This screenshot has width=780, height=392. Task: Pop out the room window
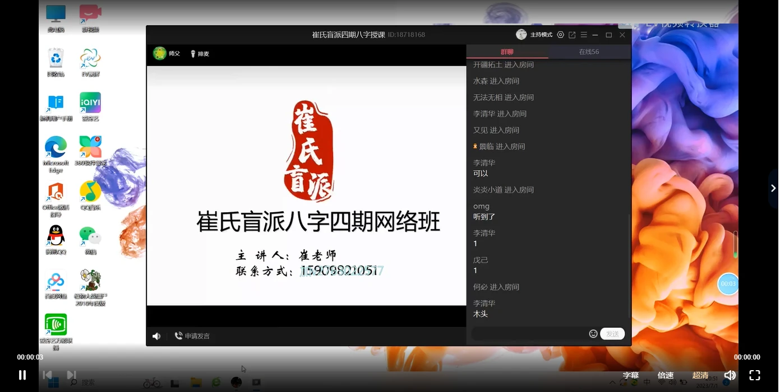(572, 35)
